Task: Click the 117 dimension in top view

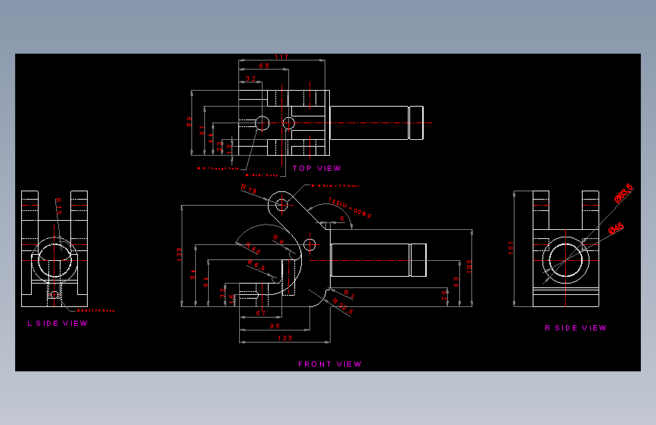Action: [x=281, y=57]
